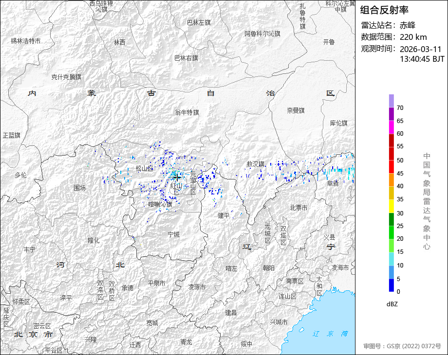
Task: Click the 中国气象局雷达气象中心 vertical text
Action: click(x=427, y=201)
